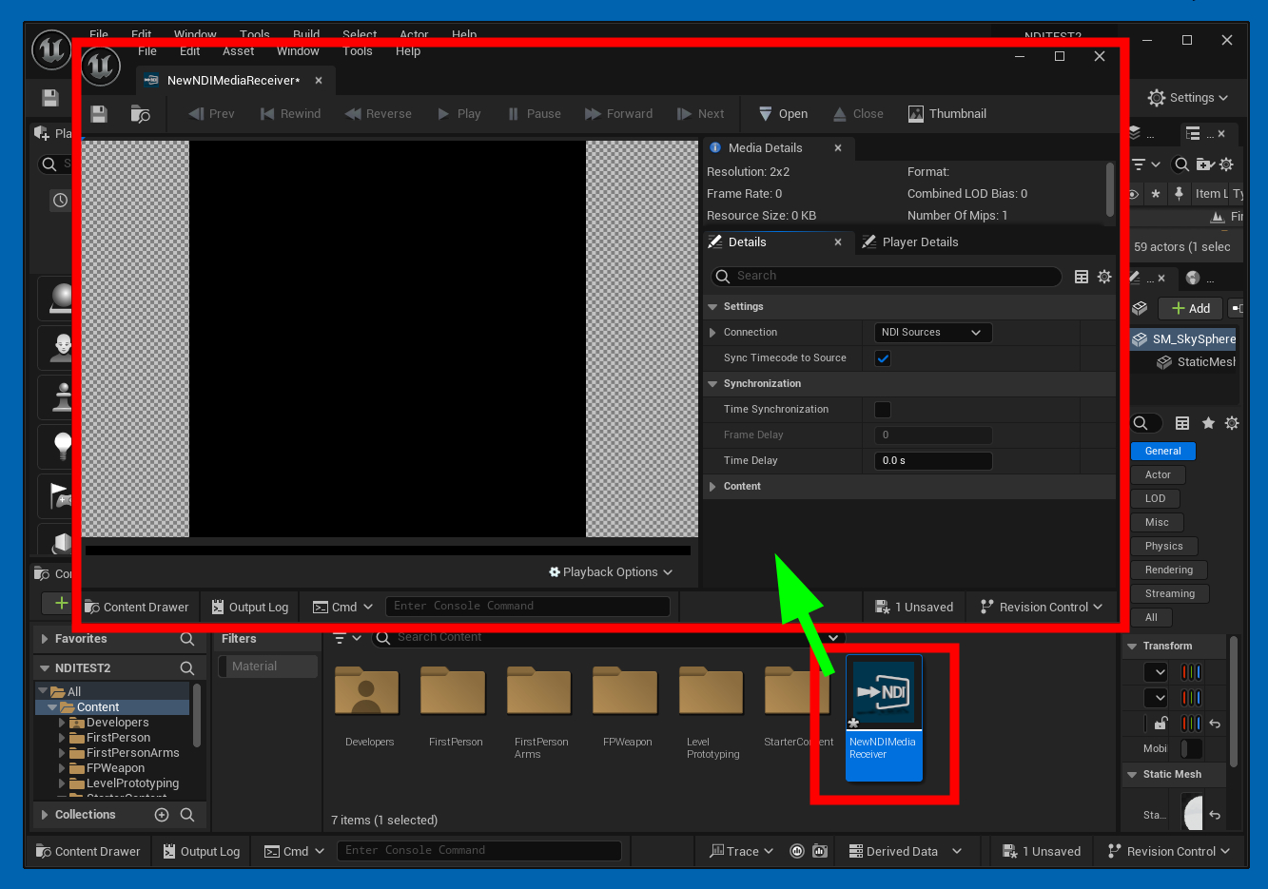The width and height of the screenshot is (1268, 889).
Task: Open the NDI Sources connection dropdown
Action: pyautogui.click(x=931, y=333)
